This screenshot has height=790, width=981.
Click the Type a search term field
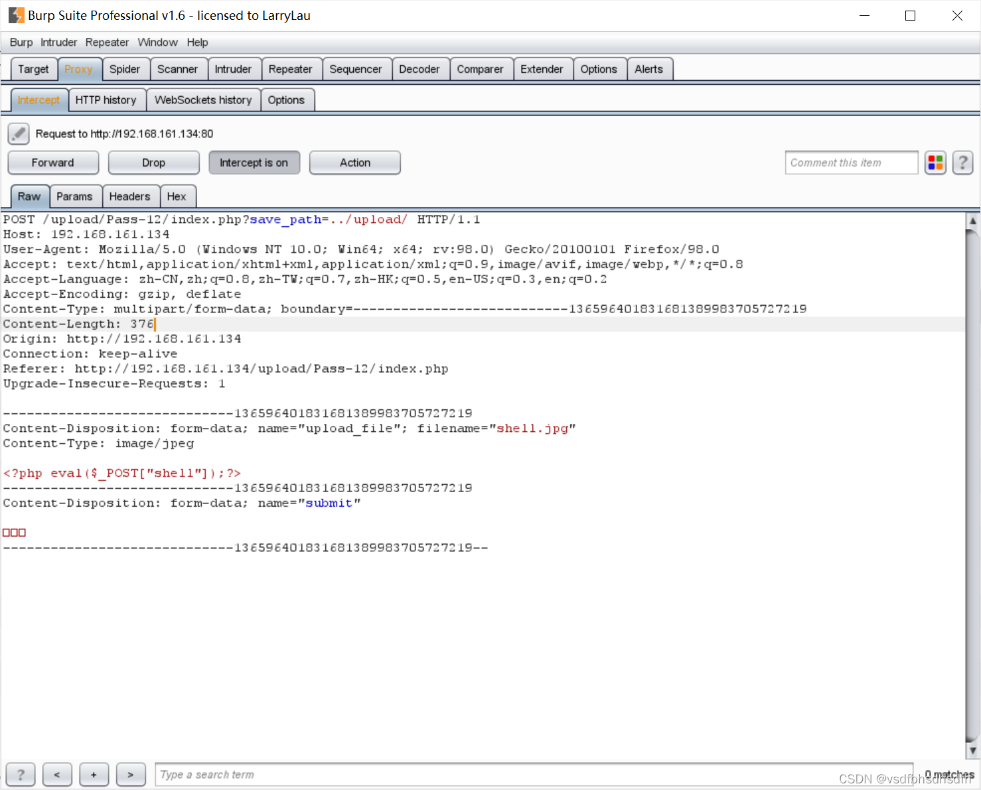coord(534,774)
